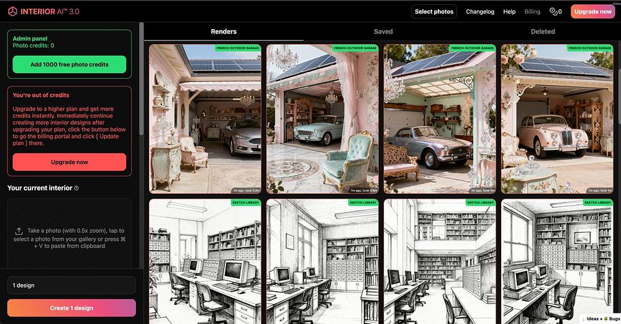The height and width of the screenshot is (324, 621).
Task: Click Add 1000 free photo credits
Action: click(x=70, y=65)
